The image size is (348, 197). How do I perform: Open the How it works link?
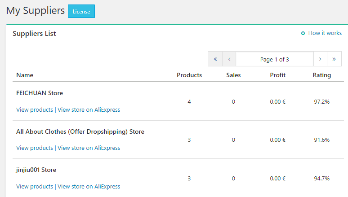coord(325,33)
